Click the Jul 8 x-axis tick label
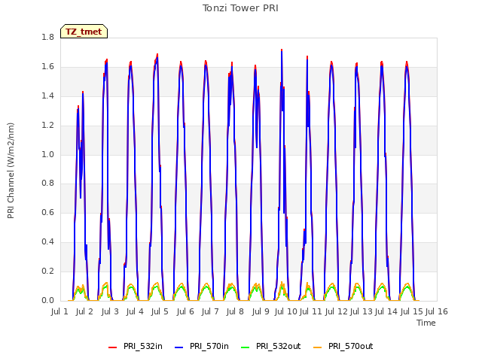Viewport: 482px width, 361px height. pos(235,311)
